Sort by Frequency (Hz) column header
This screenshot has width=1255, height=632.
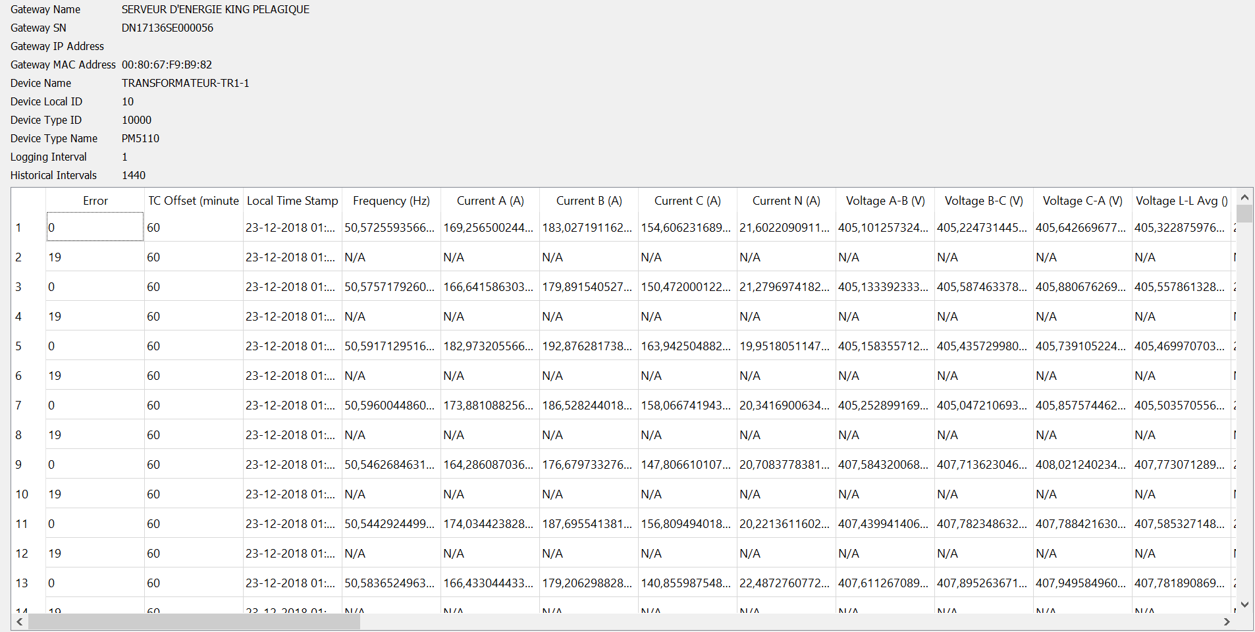click(391, 201)
